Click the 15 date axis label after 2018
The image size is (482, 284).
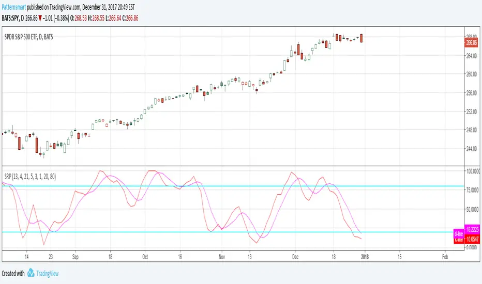pyautogui.click(x=400, y=257)
